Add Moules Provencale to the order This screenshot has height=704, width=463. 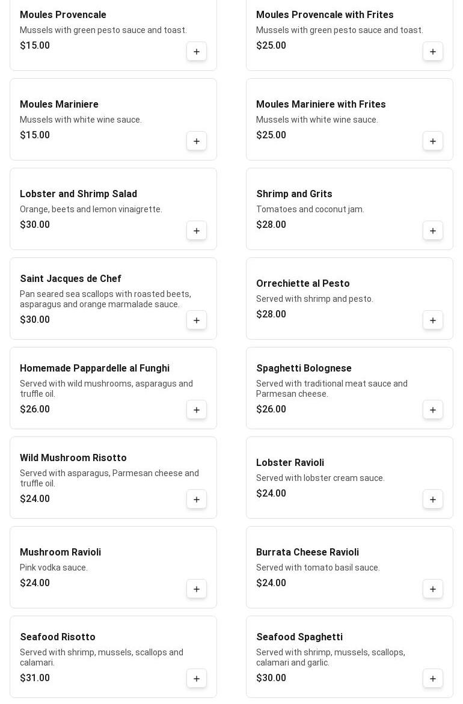[x=197, y=52]
